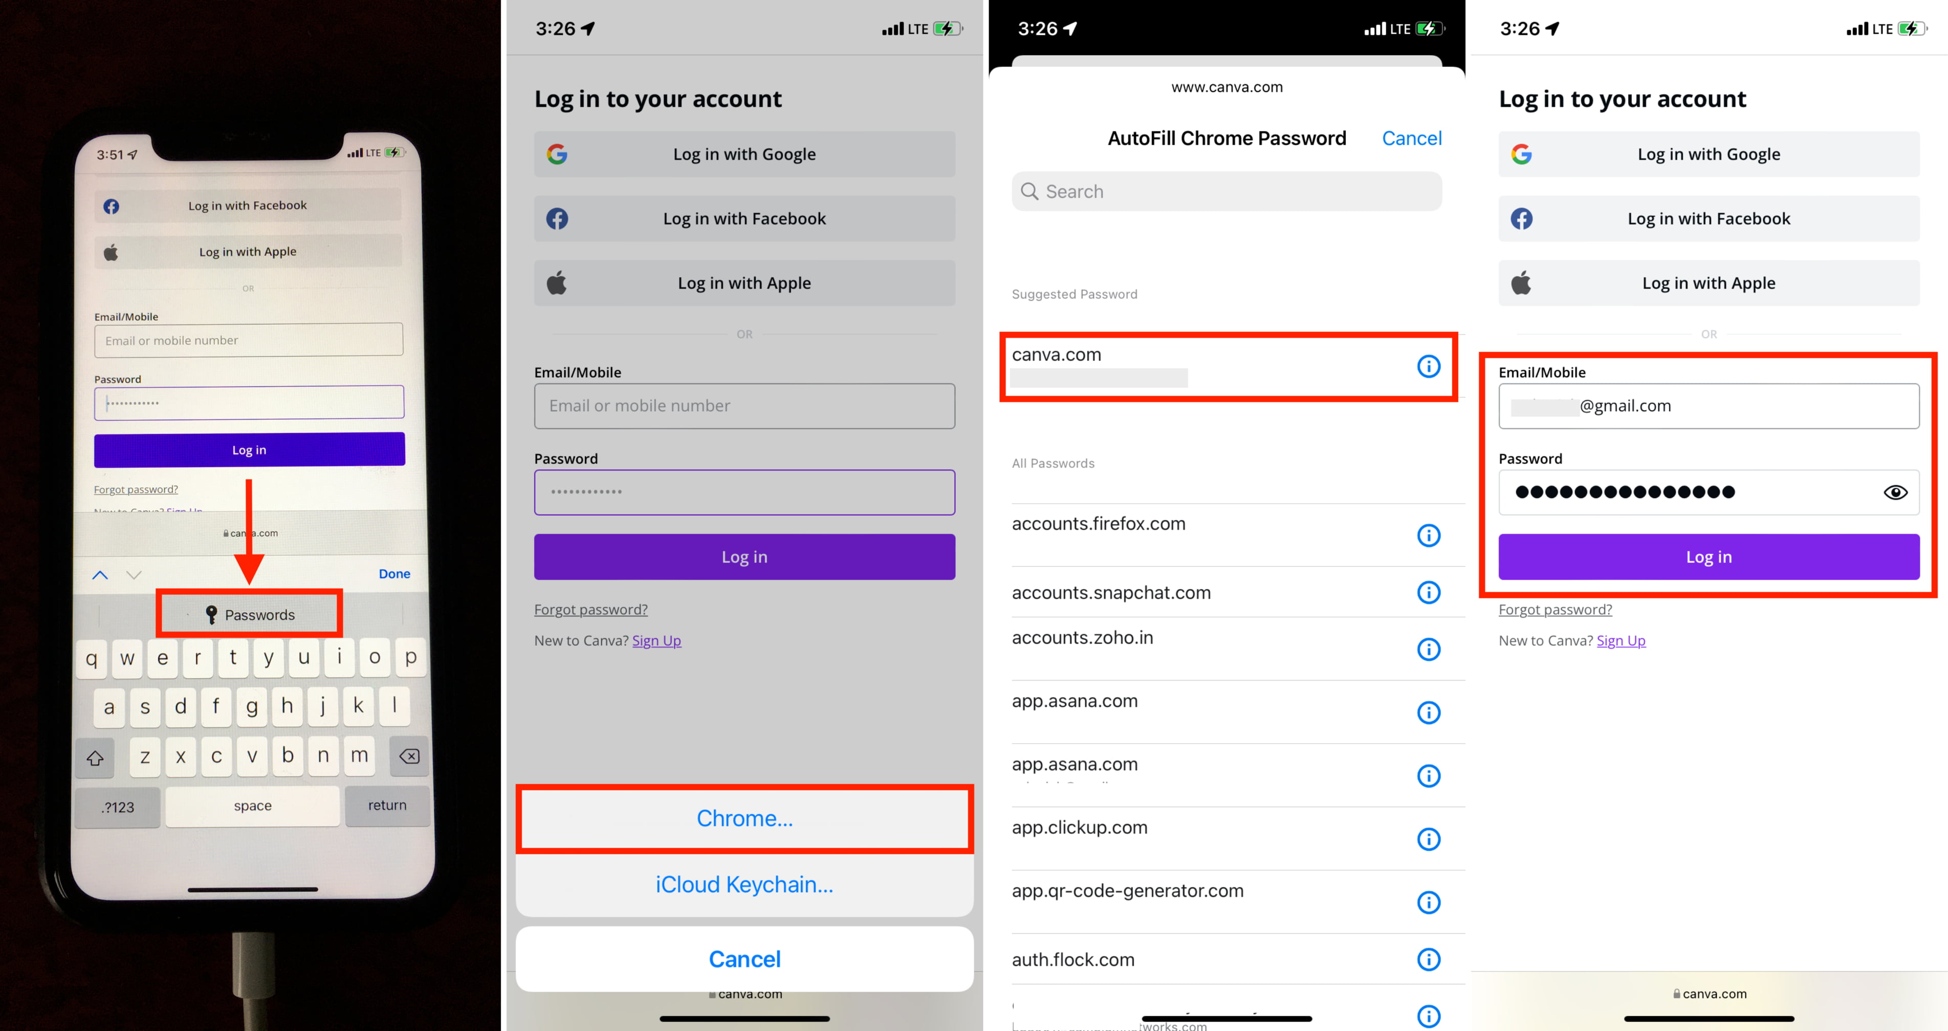
Task: Jump to previous field with up chevron
Action: click(100, 574)
